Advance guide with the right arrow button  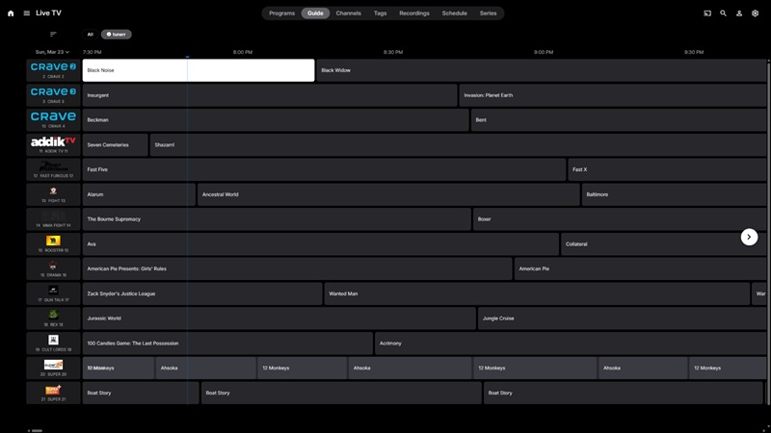click(x=749, y=237)
